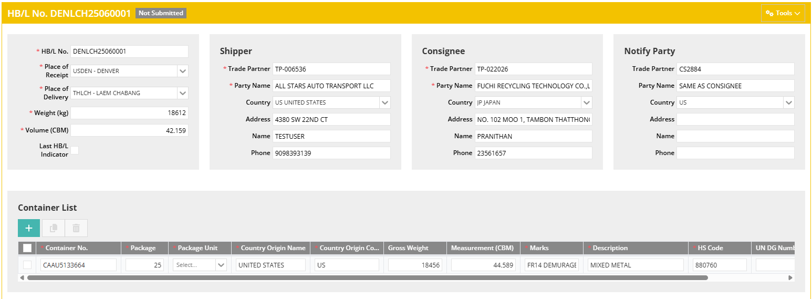Viewport: 812px width, 299px height.
Task: Open the Consignee Country dropdown
Action: [586, 102]
